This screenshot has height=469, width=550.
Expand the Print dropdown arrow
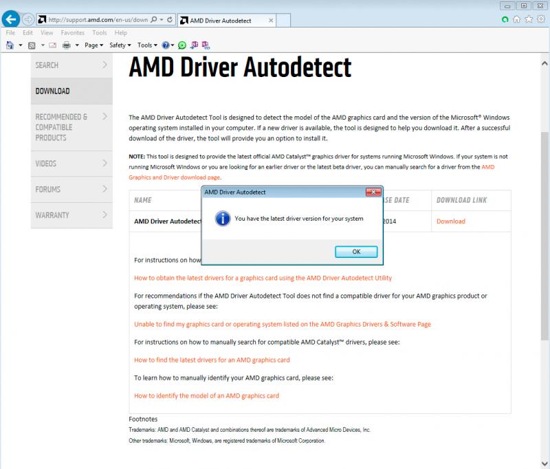click(x=77, y=45)
